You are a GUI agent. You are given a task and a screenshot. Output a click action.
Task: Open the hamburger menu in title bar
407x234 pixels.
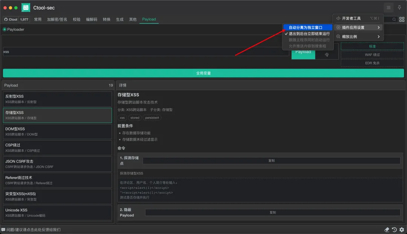389,8
